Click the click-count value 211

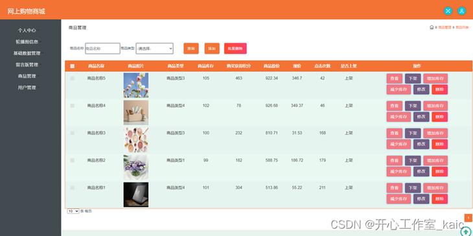click(323, 188)
